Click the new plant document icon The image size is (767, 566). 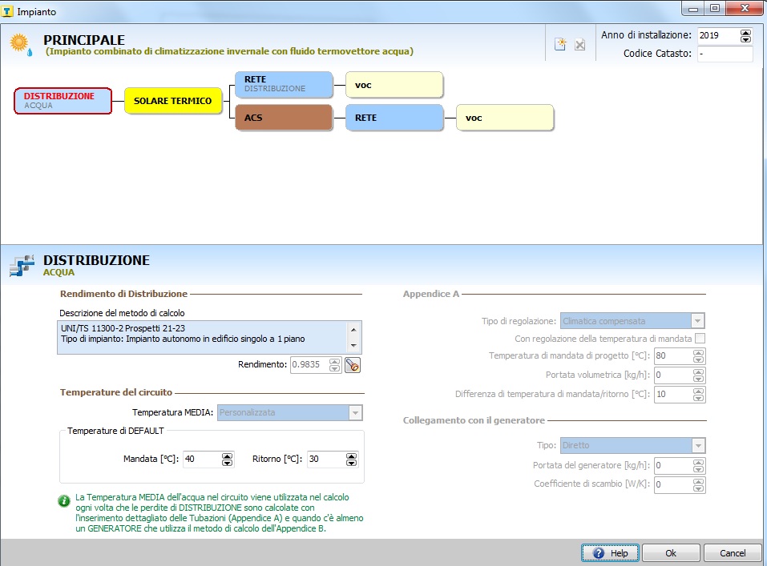click(560, 45)
